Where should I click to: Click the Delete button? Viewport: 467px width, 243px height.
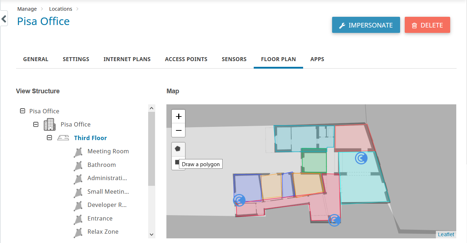[427, 25]
